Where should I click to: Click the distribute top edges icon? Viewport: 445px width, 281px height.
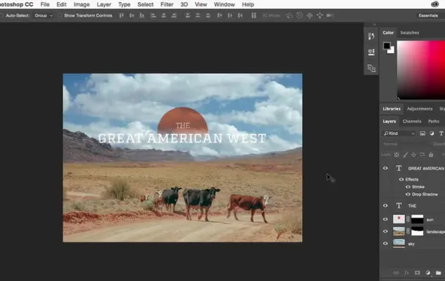(187, 15)
